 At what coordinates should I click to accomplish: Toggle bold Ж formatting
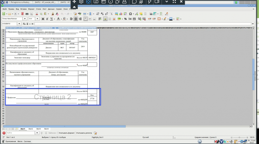click(x=43, y=19)
